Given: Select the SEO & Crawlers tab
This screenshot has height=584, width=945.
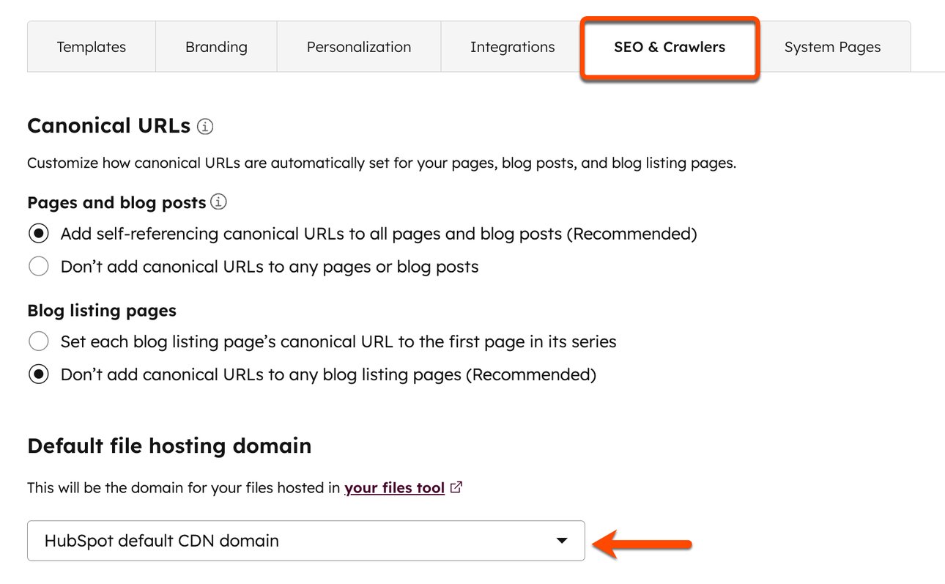Looking at the screenshot, I should coord(670,47).
